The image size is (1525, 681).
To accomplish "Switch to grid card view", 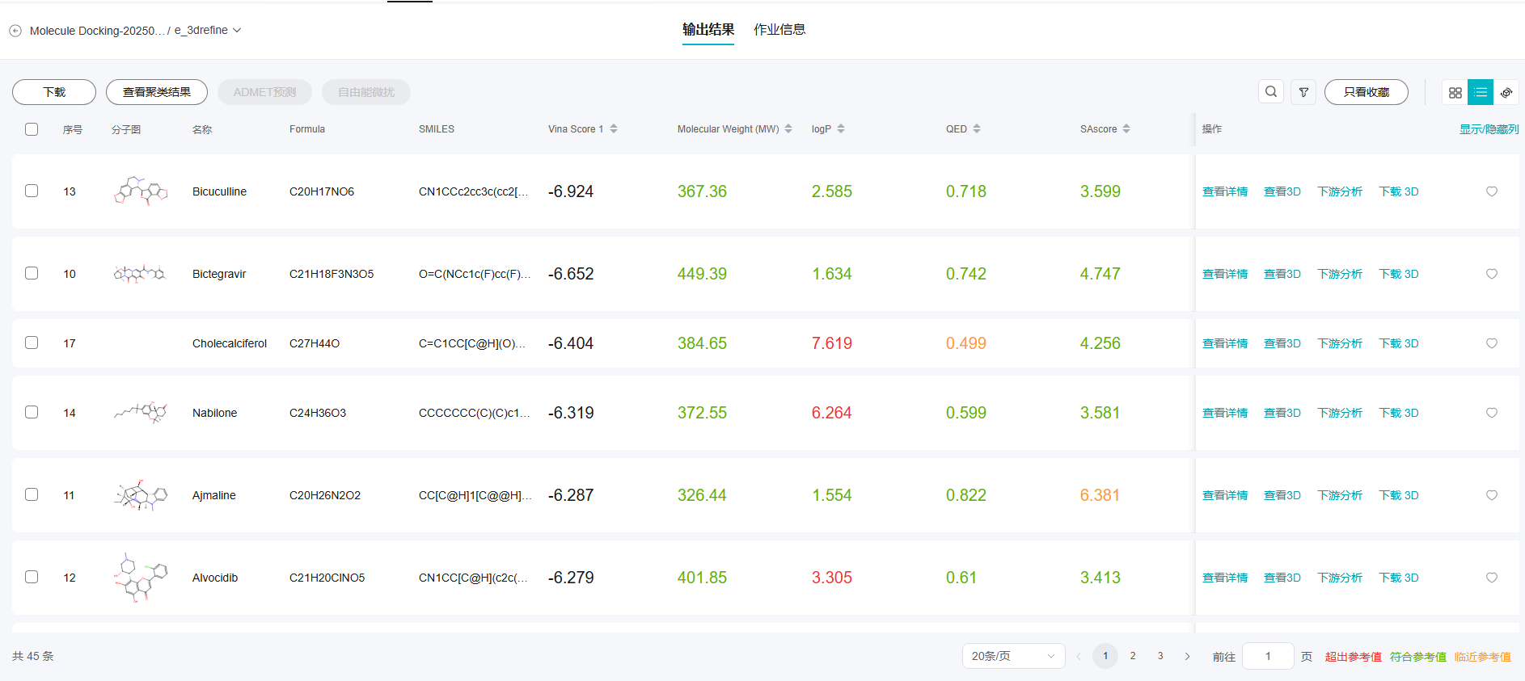I will (1455, 92).
